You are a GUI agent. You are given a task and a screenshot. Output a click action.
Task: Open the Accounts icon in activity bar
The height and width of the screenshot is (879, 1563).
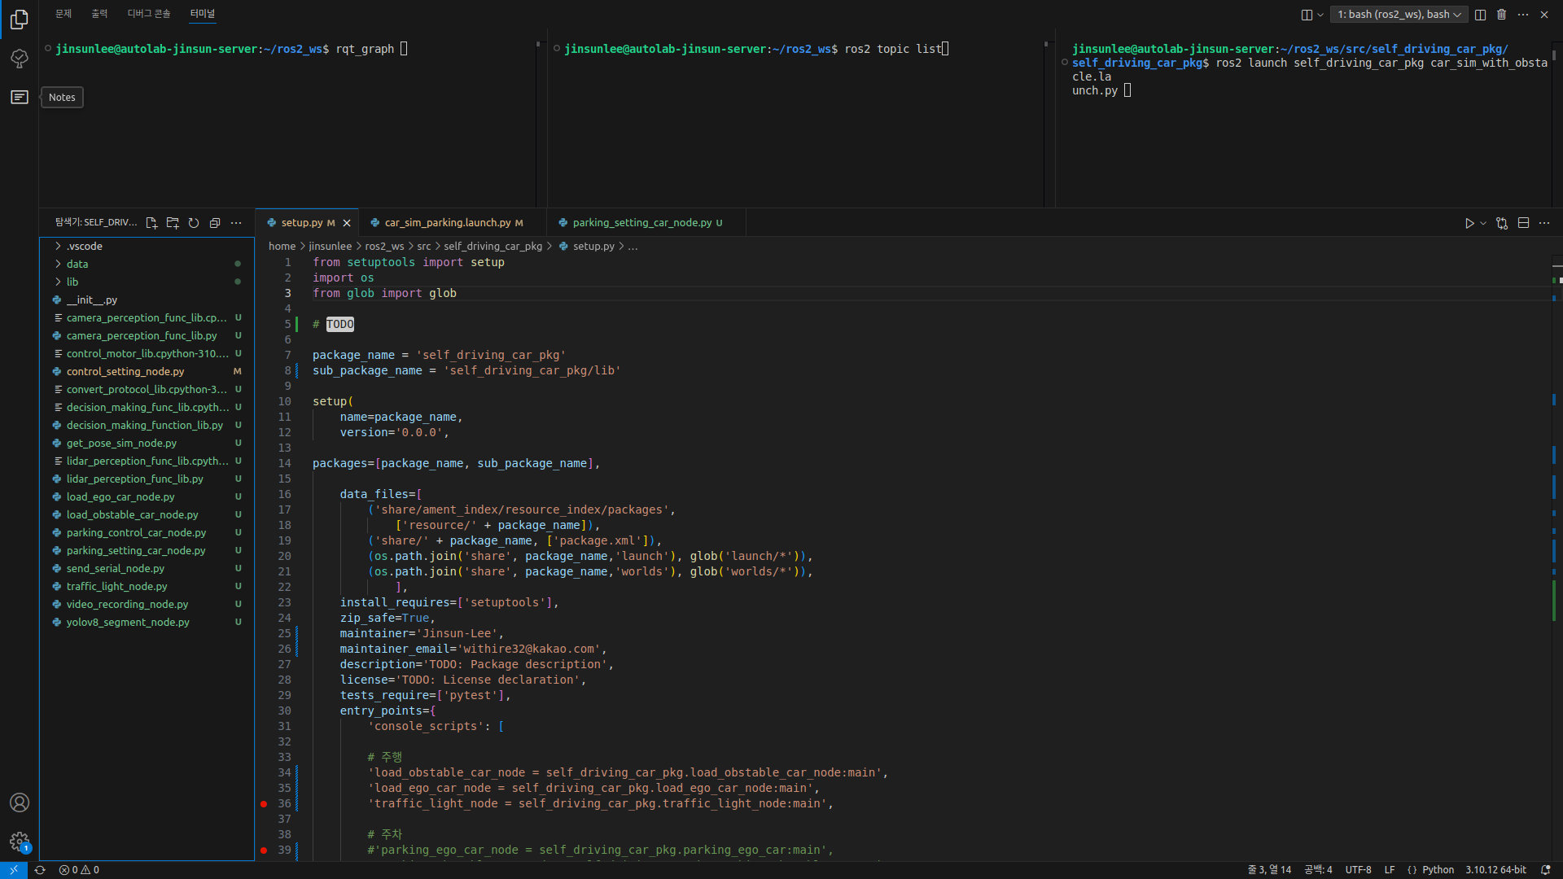[x=20, y=802]
